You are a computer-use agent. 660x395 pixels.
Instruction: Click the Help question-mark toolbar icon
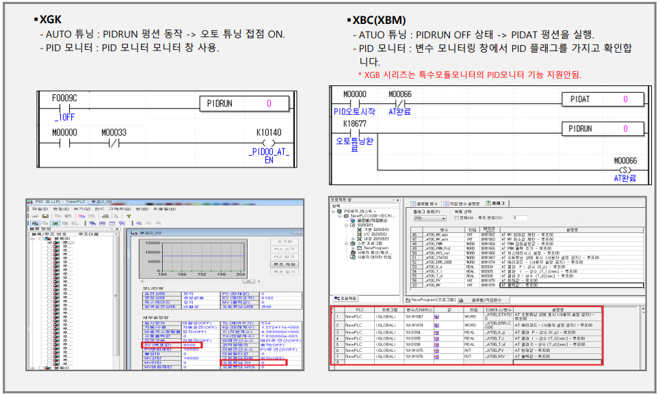[128, 215]
